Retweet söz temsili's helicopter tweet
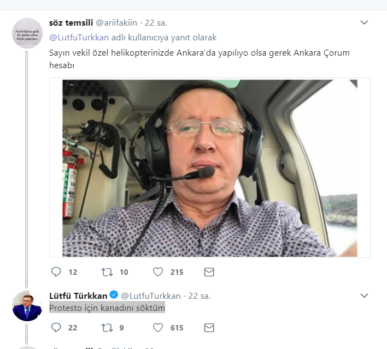This screenshot has height=349, width=387. tap(107, 272)
